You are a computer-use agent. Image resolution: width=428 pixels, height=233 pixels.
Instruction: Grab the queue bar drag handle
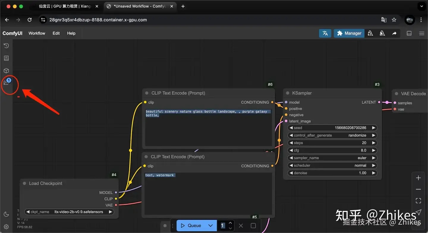pyautogui.click(x=173, y=226)
